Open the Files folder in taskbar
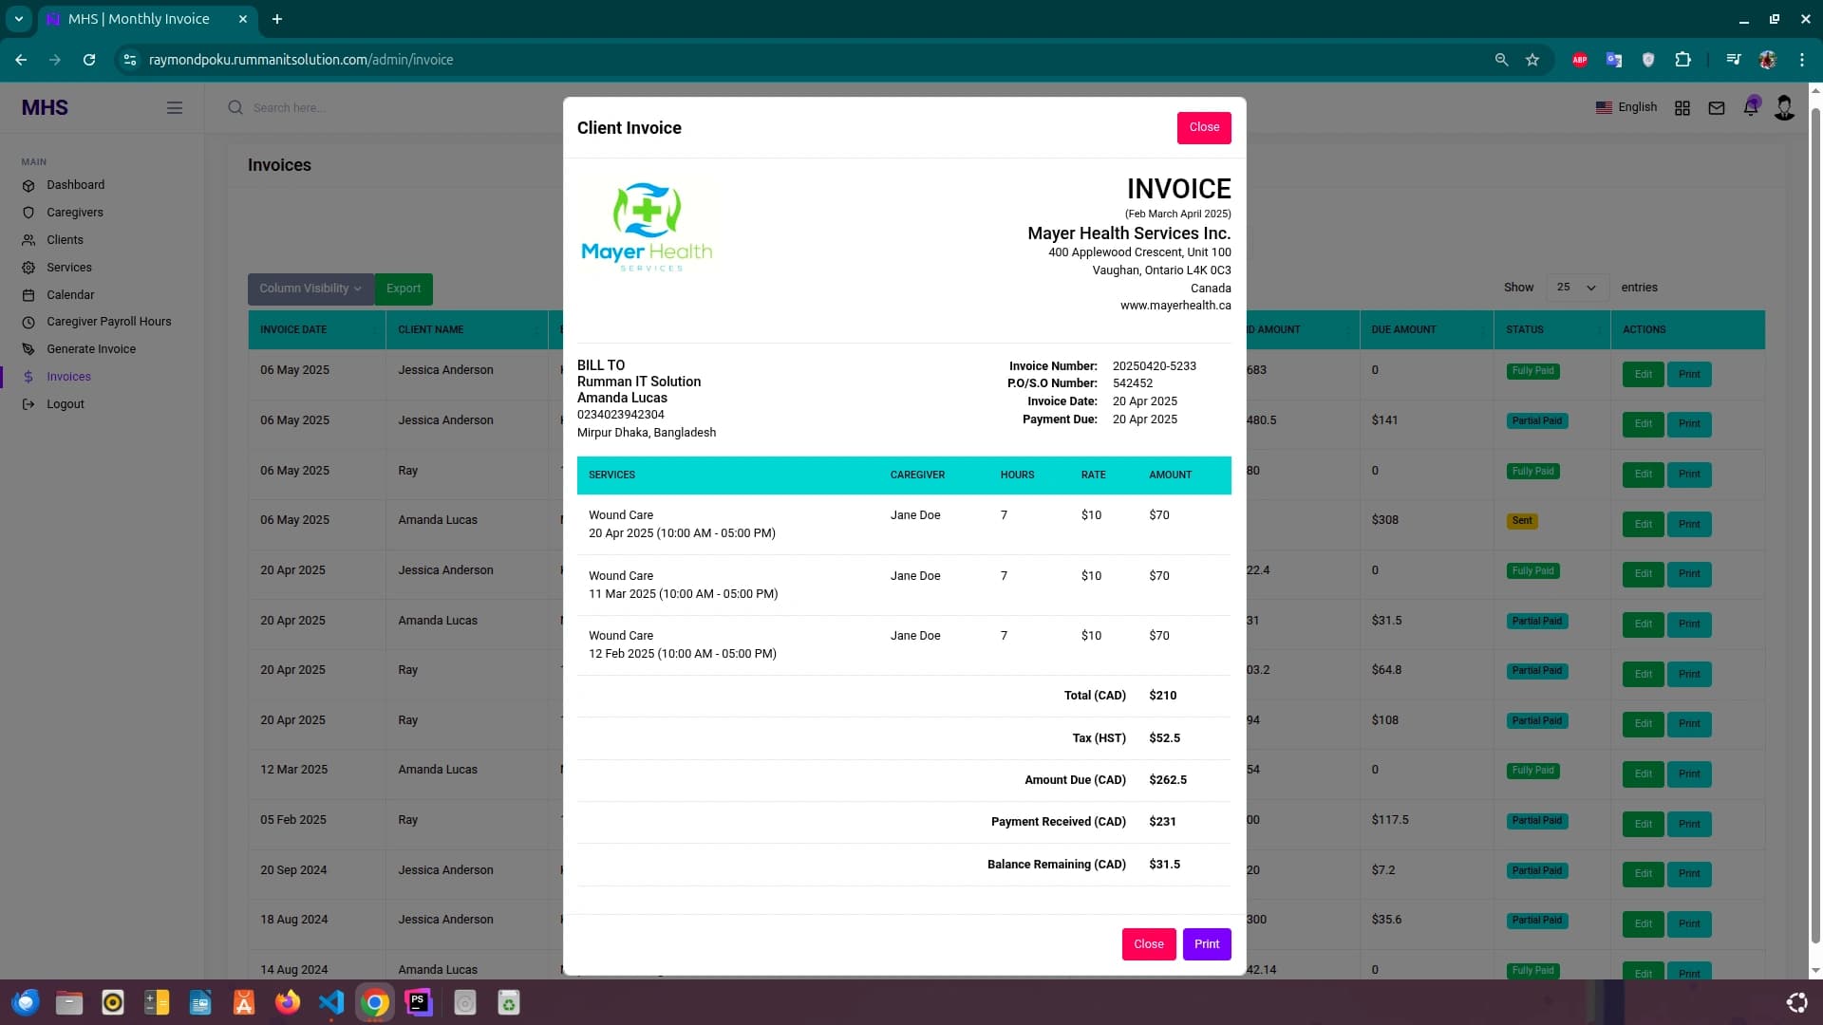The height and width of the screenshot is (1025, 1823). [69, 1002]
